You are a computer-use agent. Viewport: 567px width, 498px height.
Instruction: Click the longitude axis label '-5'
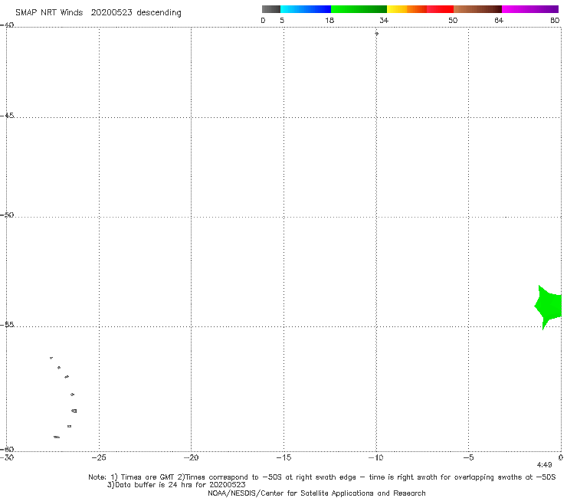[468, 457]
